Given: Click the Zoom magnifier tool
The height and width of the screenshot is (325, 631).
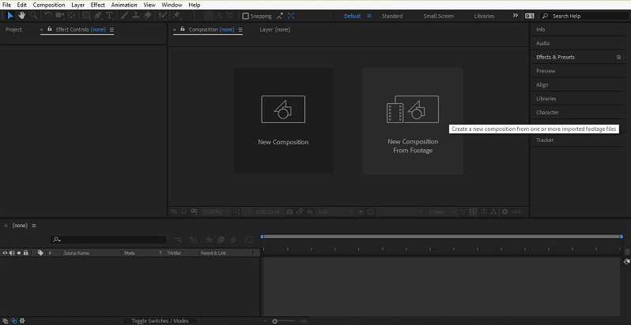Looking at the screenshot, I should (x=32, y=15).
